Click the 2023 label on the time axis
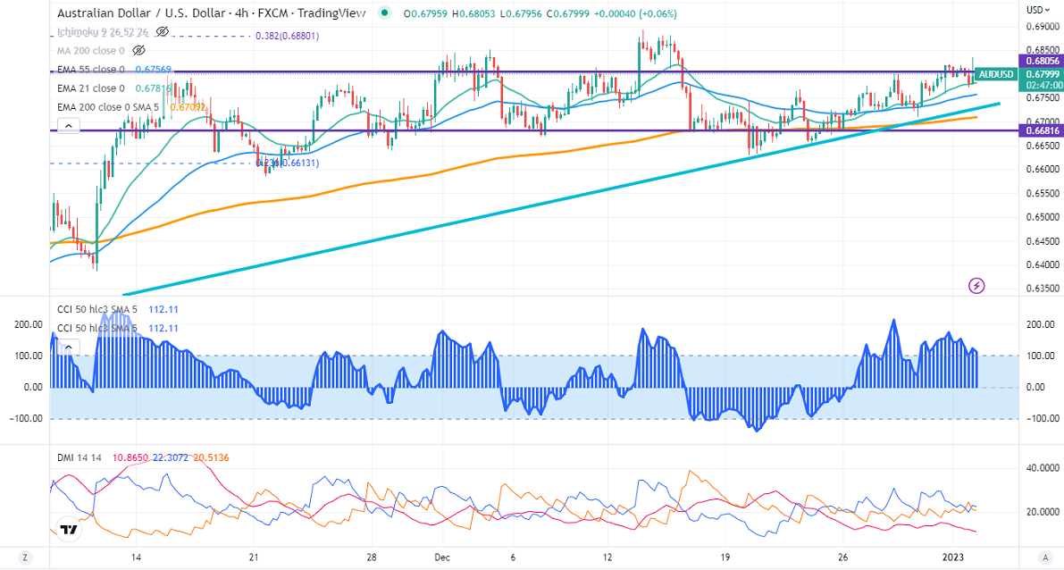 (953, 557)
